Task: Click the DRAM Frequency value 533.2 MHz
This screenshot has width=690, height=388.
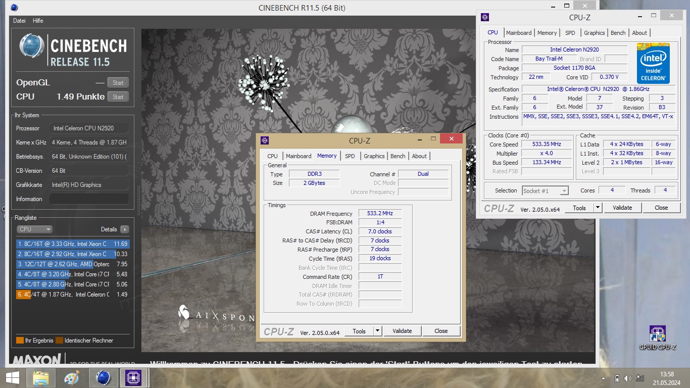Action: (380, 214)
